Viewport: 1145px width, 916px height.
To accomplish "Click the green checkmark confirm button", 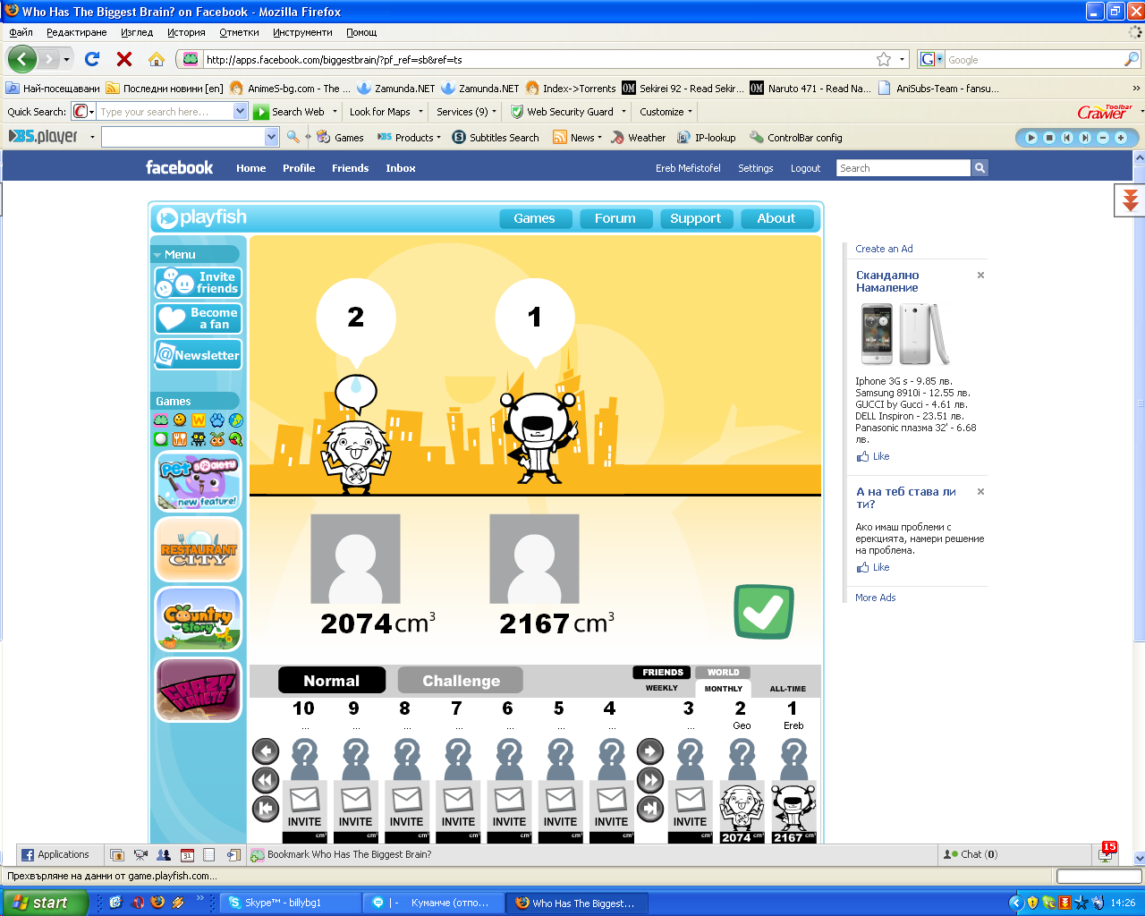I will 763,612.
